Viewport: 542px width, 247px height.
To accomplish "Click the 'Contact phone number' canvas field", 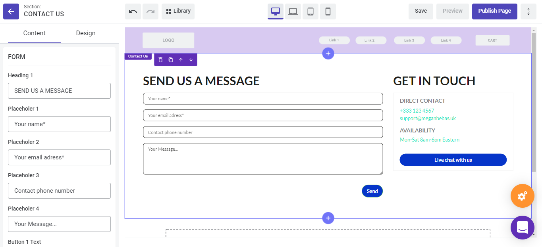I will (263, 132).
